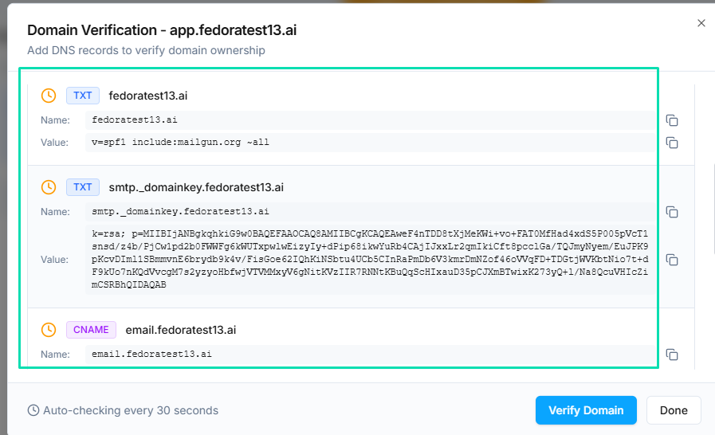Click the auto-checking clock icon in footer

33,410
